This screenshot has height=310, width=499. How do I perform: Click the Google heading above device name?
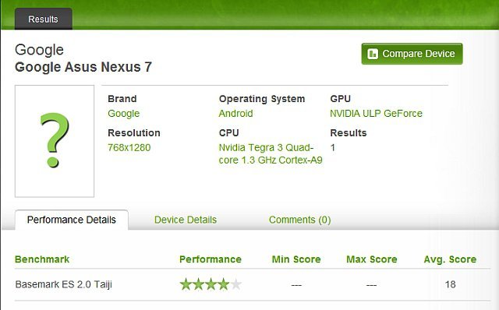(x=40, y=50)
